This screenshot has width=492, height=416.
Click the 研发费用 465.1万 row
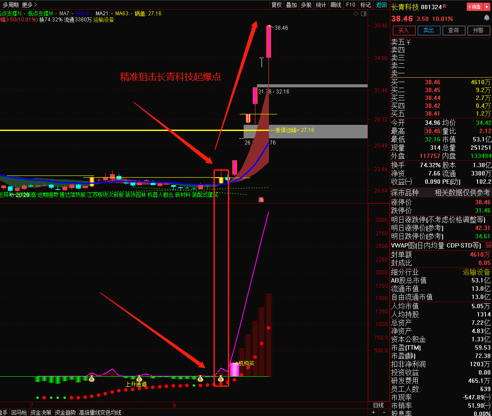tap(441, 381)
